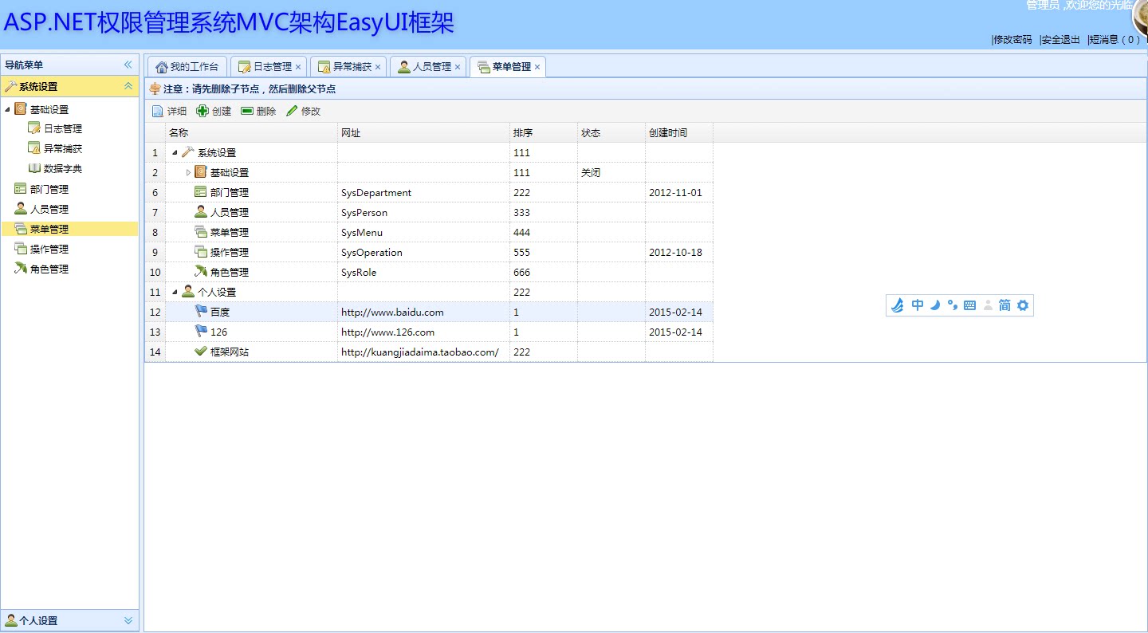The image size is (1148, 633).
Task: Click the 修改密码 link
Action: 1012,39
